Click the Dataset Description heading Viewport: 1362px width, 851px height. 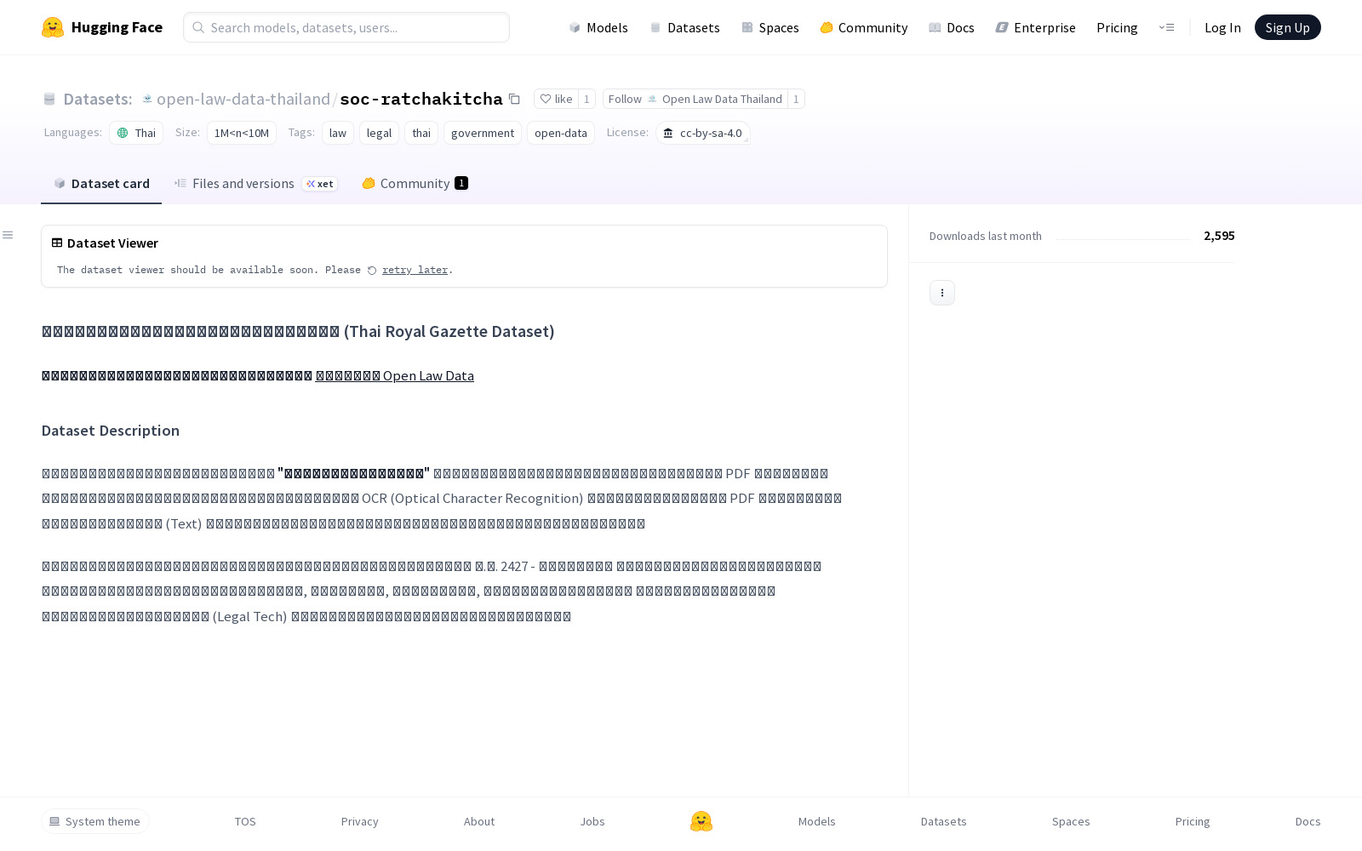(111, 431)
